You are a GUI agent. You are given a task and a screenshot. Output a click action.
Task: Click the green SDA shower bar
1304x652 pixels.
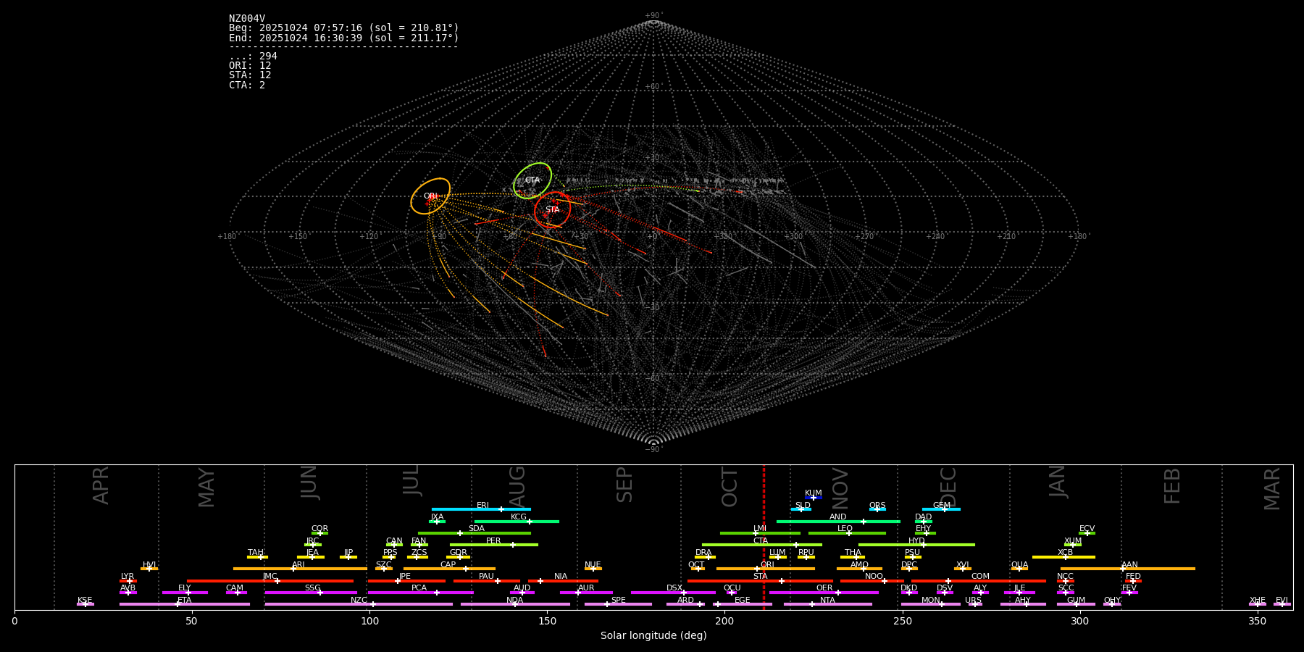(x=475, y=533)
